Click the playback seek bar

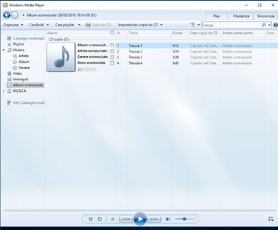tap(140, 211)
